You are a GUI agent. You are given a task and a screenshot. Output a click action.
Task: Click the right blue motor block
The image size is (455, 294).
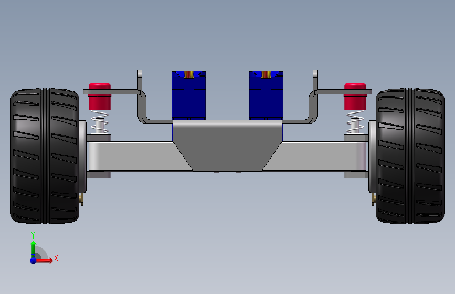[x=266, y=95]
